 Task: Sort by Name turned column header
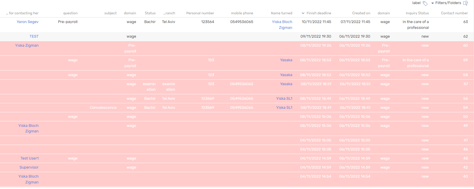(x=281, y=13)
